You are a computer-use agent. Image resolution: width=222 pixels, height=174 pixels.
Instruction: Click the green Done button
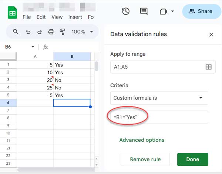coord(193,160)
